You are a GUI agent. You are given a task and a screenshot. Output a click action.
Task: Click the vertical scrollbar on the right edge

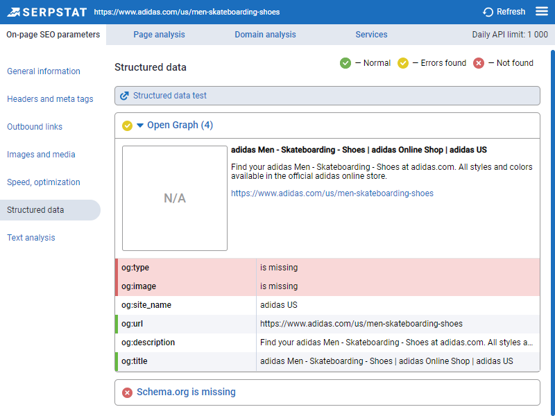tap(553, 233)
